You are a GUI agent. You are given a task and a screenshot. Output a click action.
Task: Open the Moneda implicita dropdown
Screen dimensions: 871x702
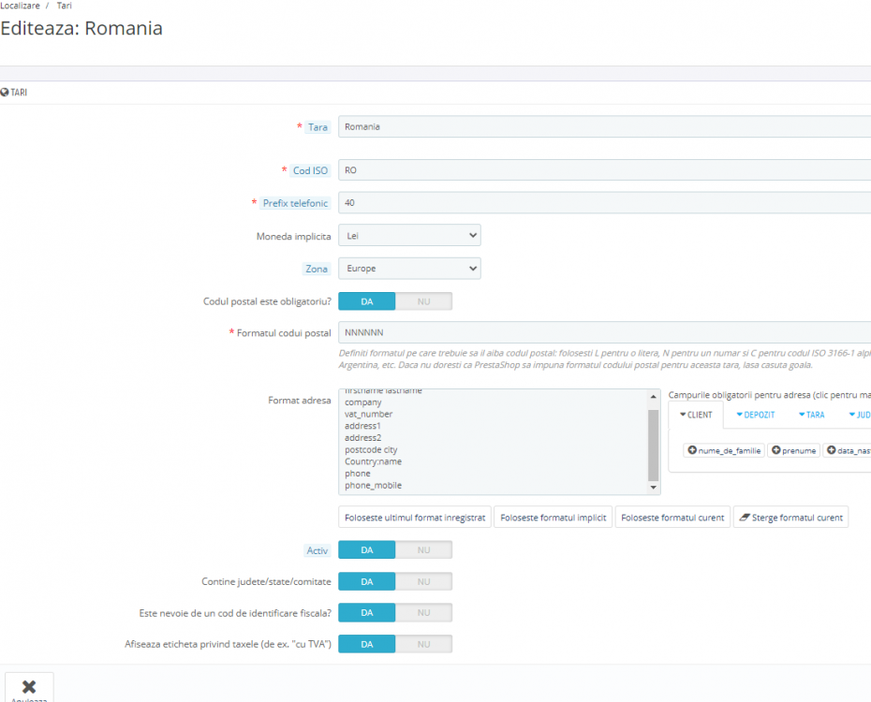coord(409,236)
